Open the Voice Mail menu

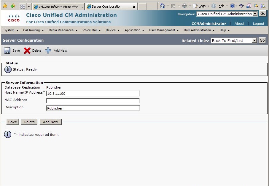tap(91, 30)
